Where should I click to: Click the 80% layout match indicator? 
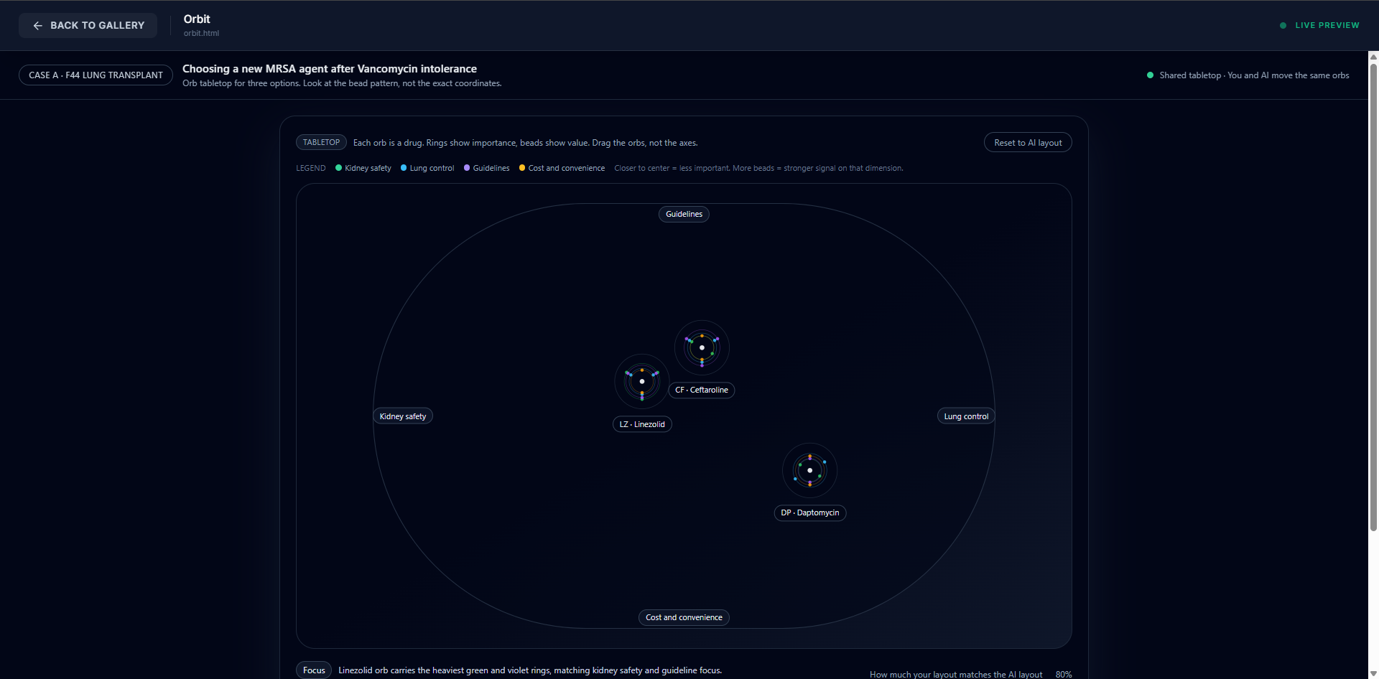[x=1064, y=674]
